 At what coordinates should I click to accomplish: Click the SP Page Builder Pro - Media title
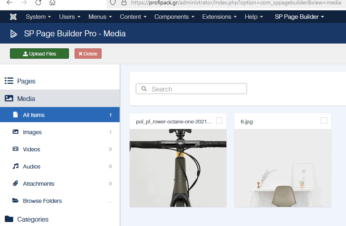[75, 34]
